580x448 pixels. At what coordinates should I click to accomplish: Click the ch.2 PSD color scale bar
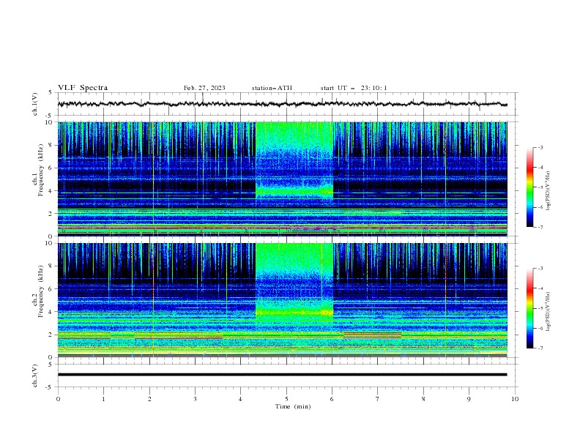tap(529, 308)
